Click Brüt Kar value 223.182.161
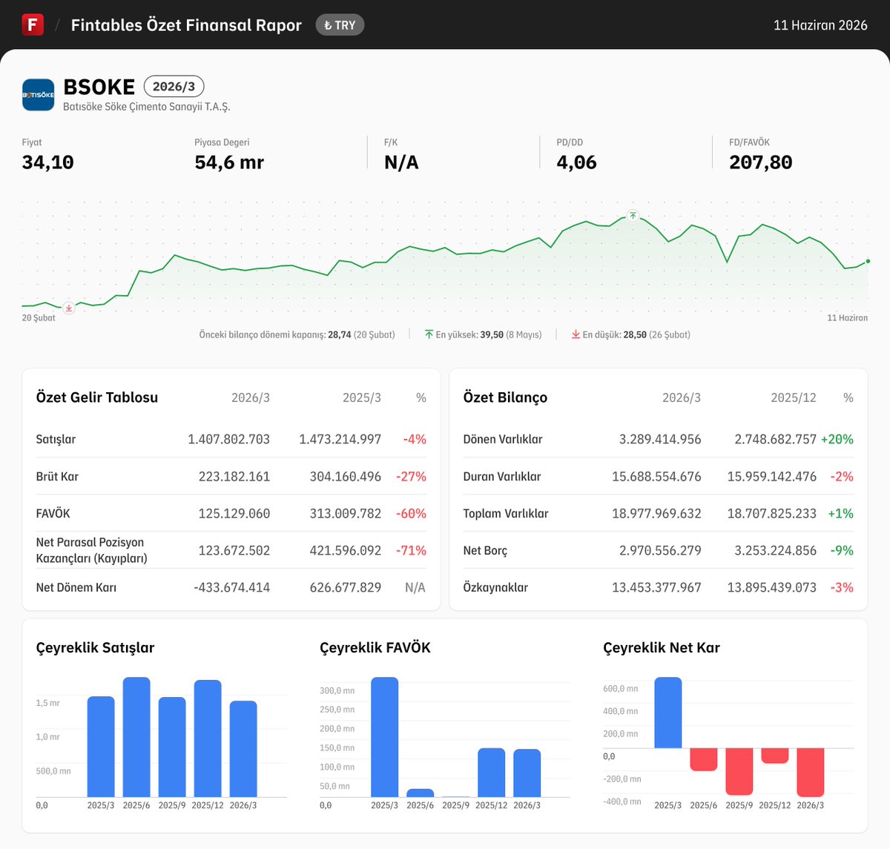The image size is (890, 849). coord(234,476)
